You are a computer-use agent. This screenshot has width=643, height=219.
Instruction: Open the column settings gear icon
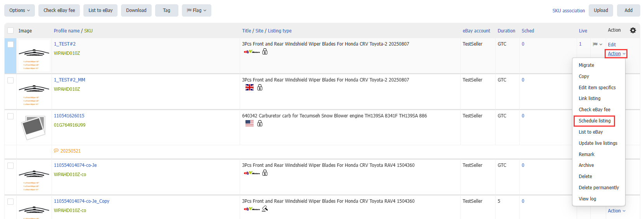[x=633, y=31]
